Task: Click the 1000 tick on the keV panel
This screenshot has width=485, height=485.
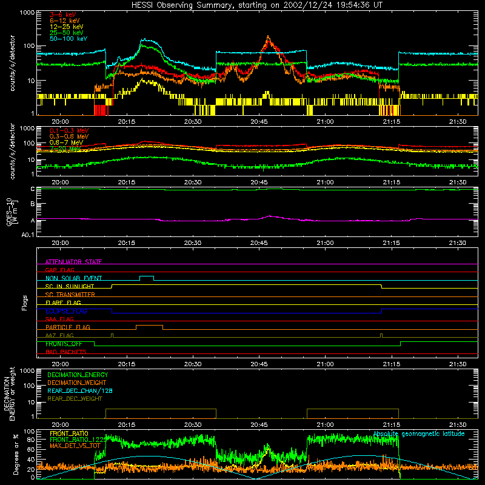Action: coord(27,13)
